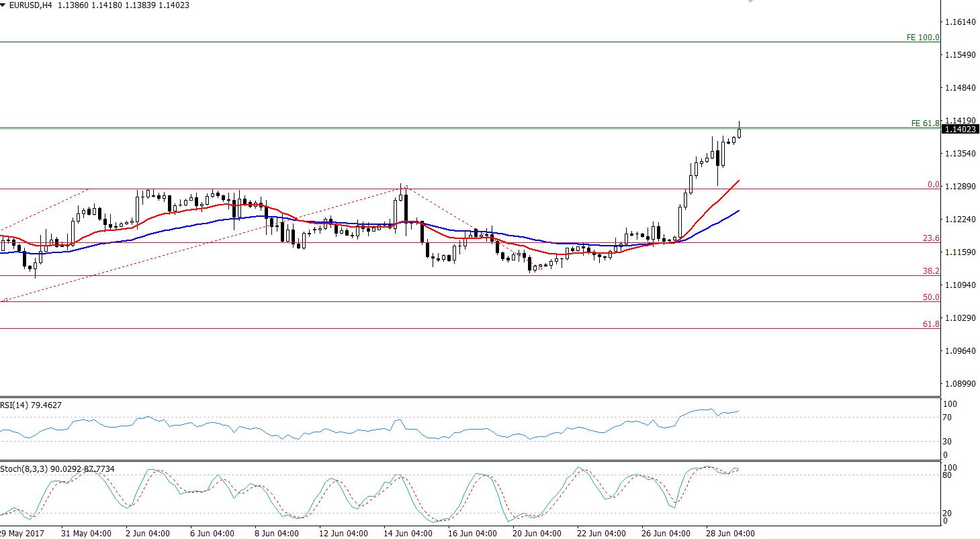Click the RSI scale value 30
This screenshot has height=539, width=980.
point(948,442)
